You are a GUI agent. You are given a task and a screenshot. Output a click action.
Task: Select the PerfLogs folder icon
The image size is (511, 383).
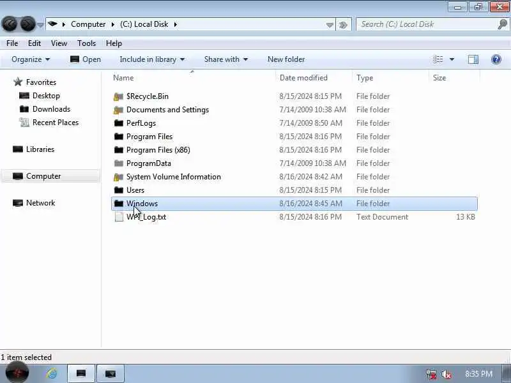[x=119, y=123]
